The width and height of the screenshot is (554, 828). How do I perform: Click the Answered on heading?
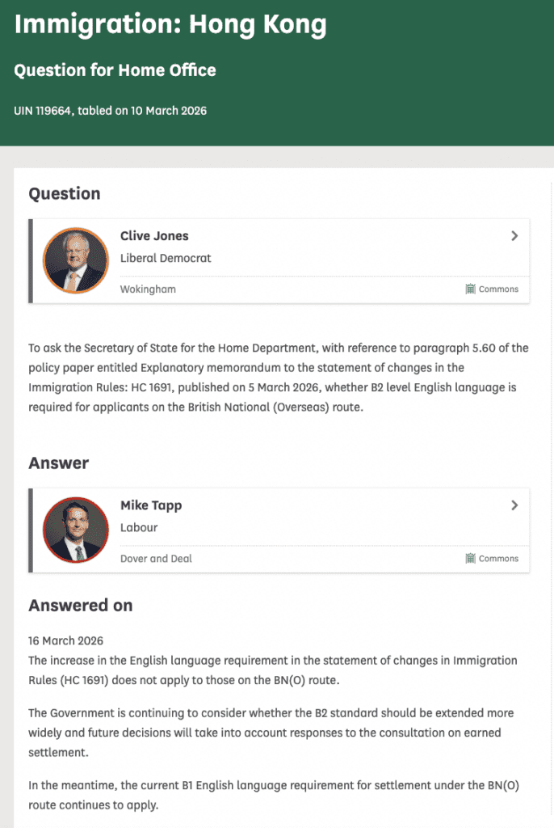(81, 605)
